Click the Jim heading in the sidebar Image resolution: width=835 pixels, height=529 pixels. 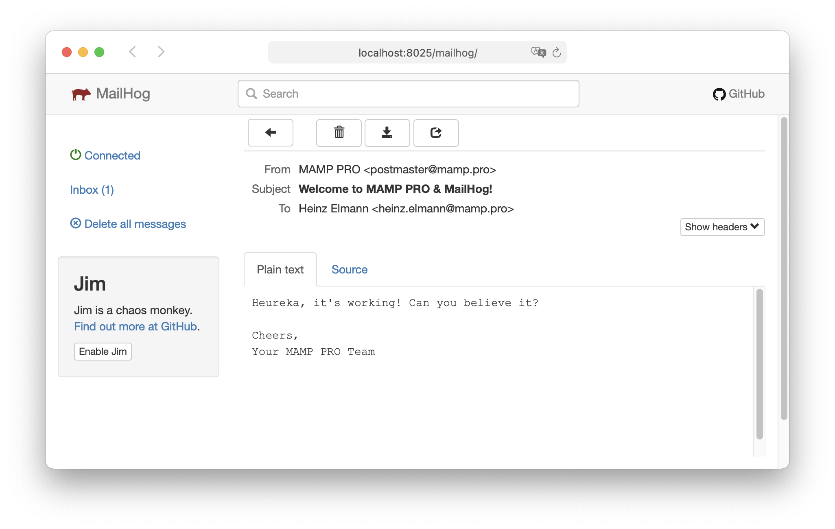(90, 284)
